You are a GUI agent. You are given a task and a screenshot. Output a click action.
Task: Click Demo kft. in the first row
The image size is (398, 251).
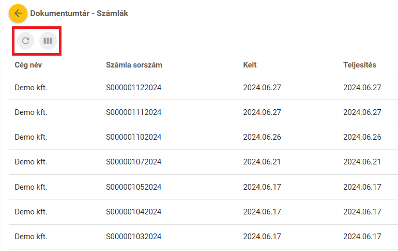pyautogui.click(x=31, y=88)
